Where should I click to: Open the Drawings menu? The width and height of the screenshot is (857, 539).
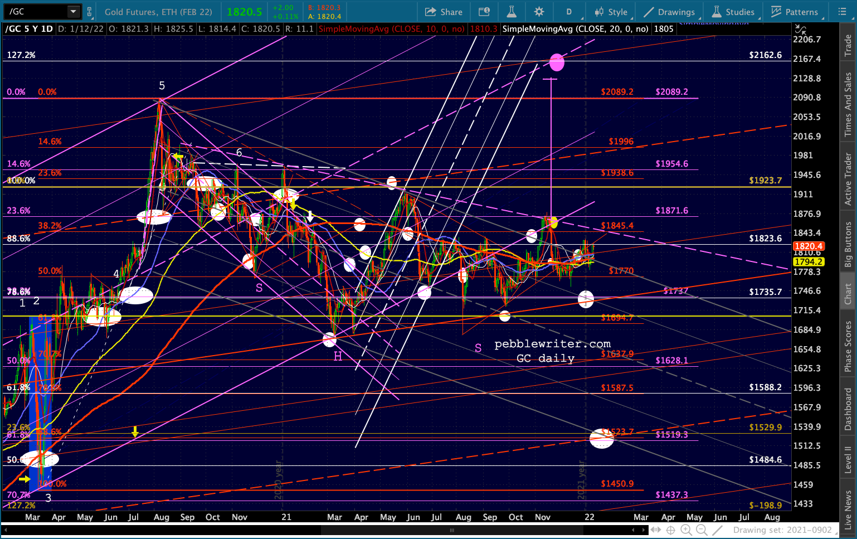tap(669, 12)
